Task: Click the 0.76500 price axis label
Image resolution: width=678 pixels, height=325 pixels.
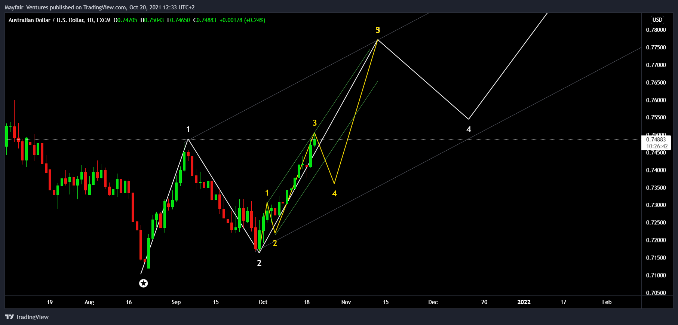Action: tap(656, 83)
